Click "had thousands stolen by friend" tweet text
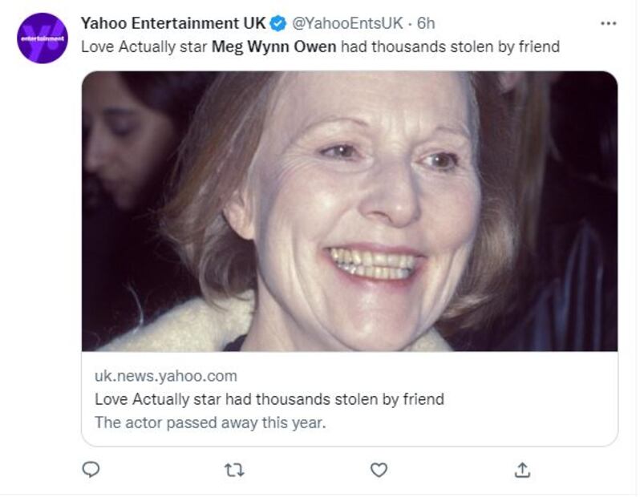640x497 pixels. (450, 46)
